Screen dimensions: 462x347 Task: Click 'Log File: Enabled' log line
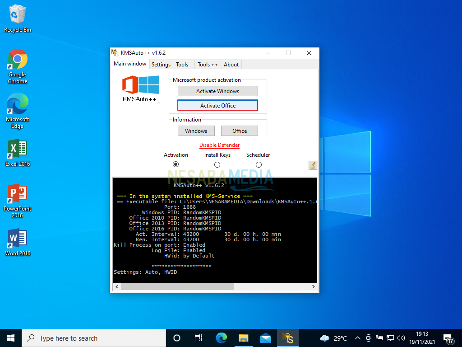point(178,250)
